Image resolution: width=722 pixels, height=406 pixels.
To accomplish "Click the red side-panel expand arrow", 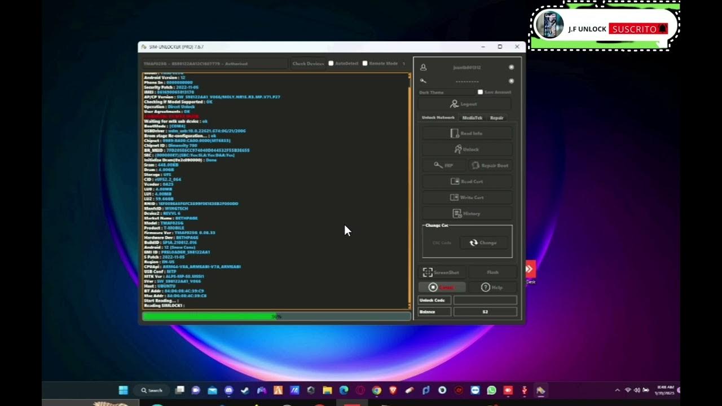I will coord(530,270).
